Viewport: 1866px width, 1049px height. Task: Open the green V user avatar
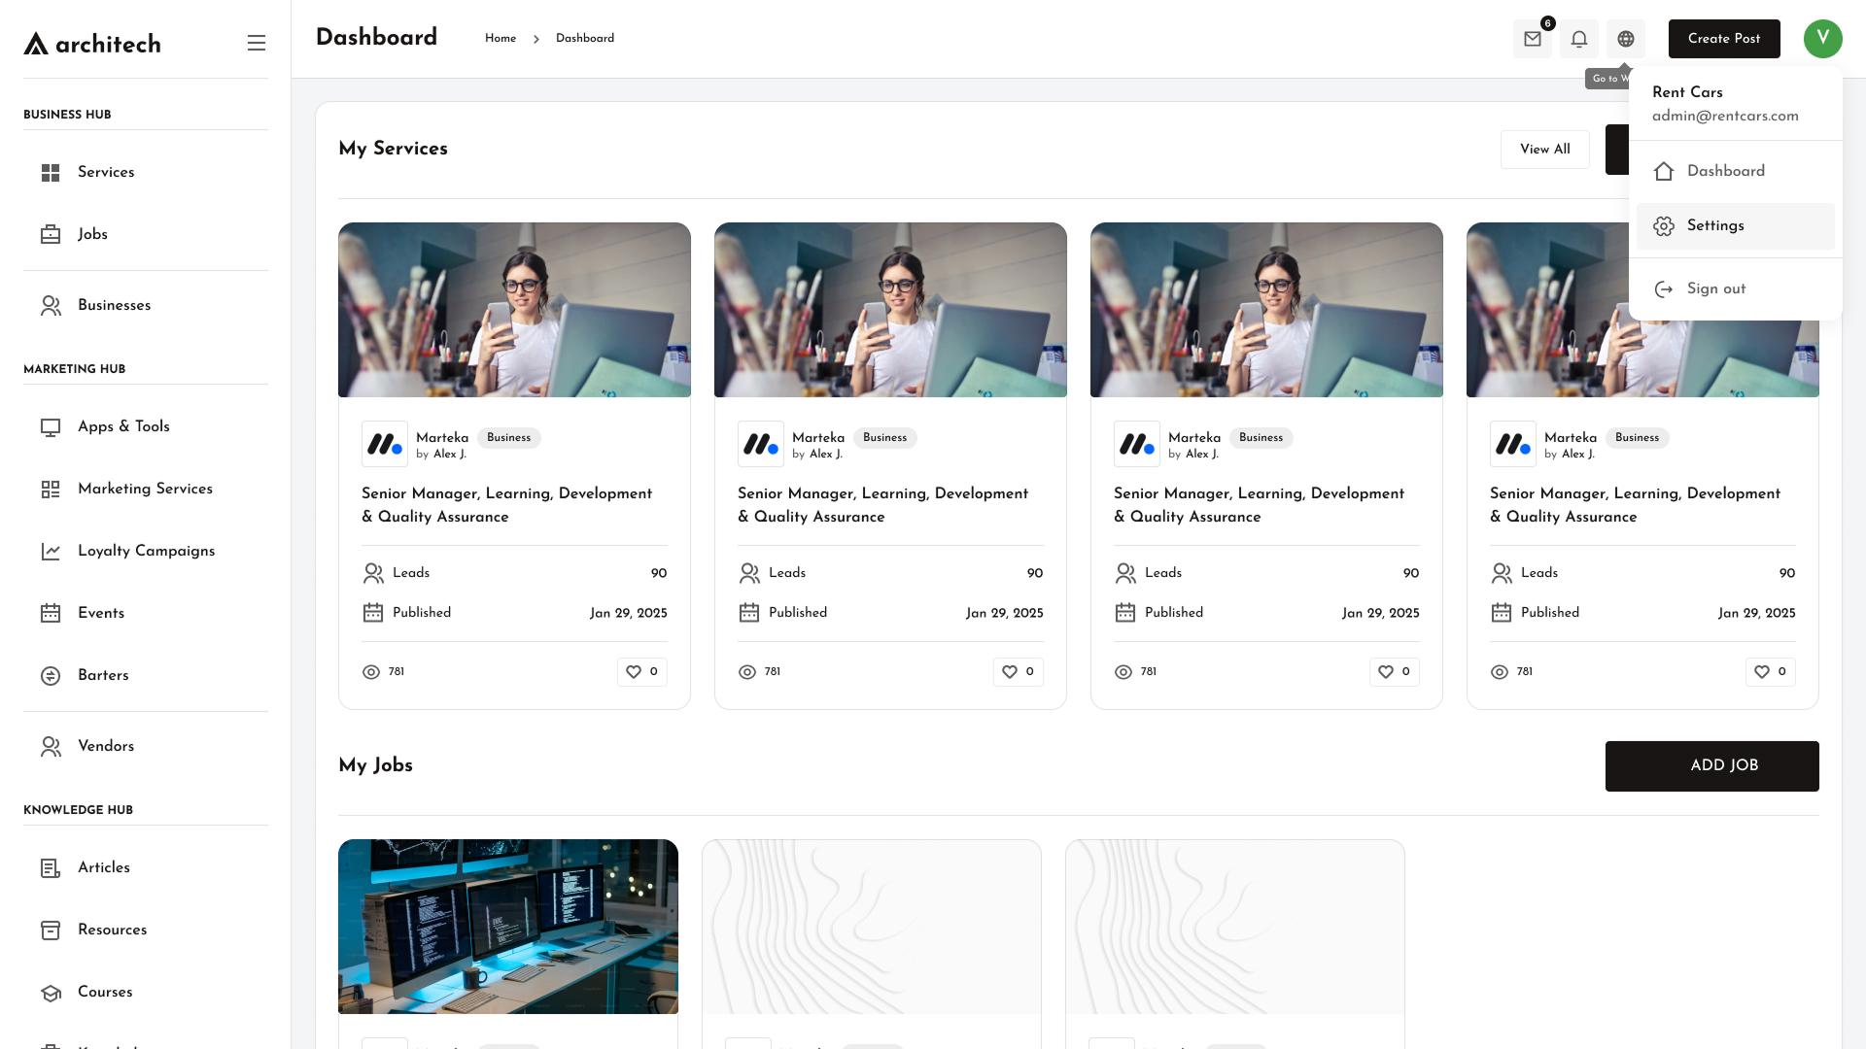click(x=1822, y=39)
